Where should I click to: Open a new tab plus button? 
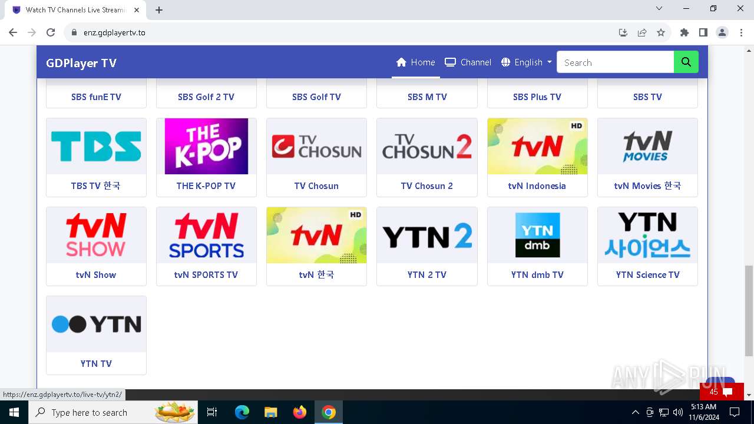159,10
